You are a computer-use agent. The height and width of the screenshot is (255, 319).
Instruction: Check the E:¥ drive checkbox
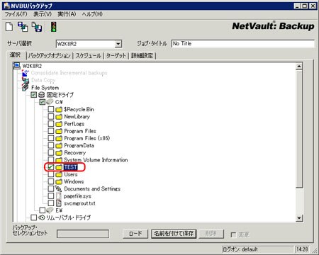43,210
